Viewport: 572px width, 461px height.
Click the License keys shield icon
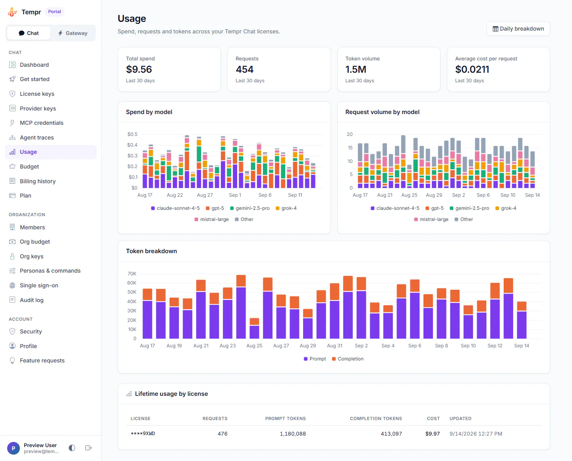coord(12,94)
